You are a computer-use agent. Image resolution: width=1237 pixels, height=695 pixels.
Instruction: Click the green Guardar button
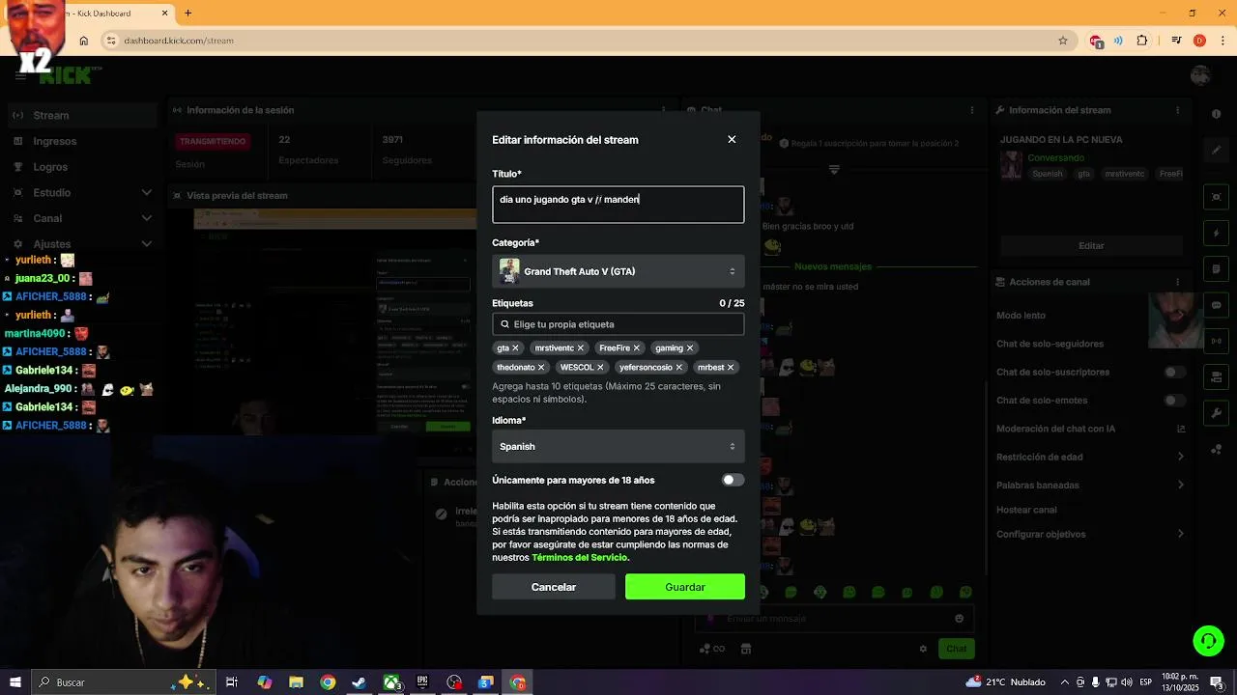pos(685,587)
